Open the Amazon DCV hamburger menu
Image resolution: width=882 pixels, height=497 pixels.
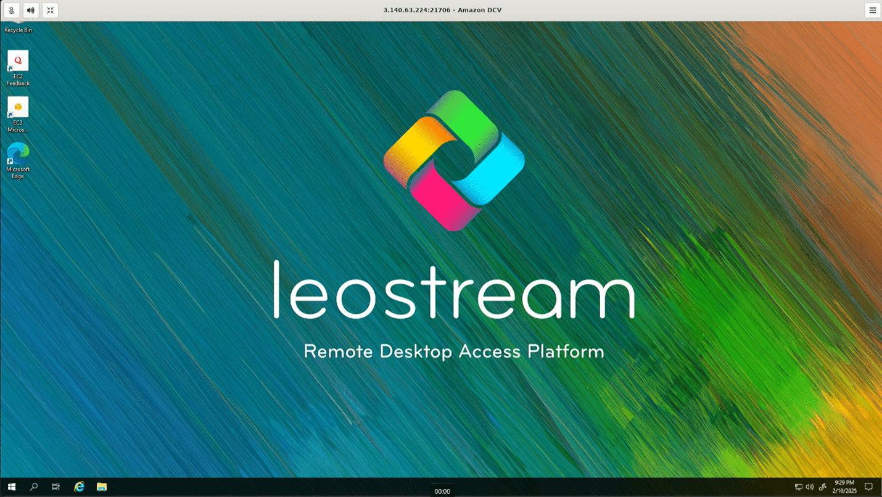pyautogui.click(x=872, y=10)
